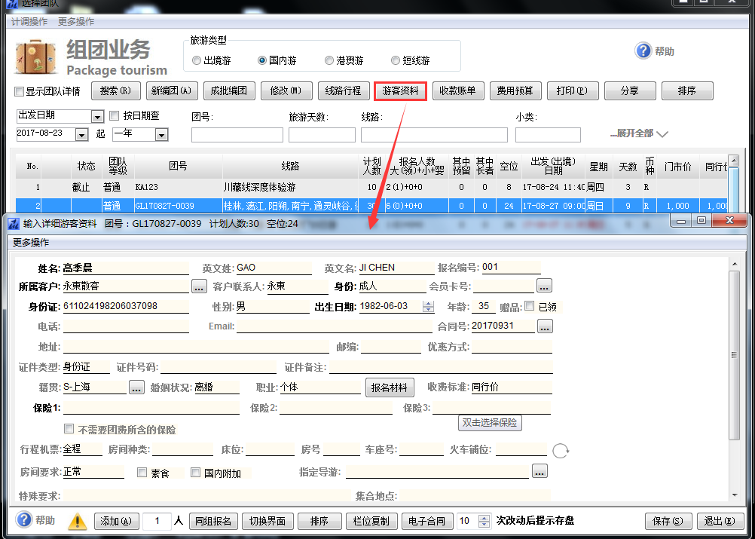Check 不需要团费所含的保险 checkbox
The height and width of the screenshot is (539, 755).
69,429
